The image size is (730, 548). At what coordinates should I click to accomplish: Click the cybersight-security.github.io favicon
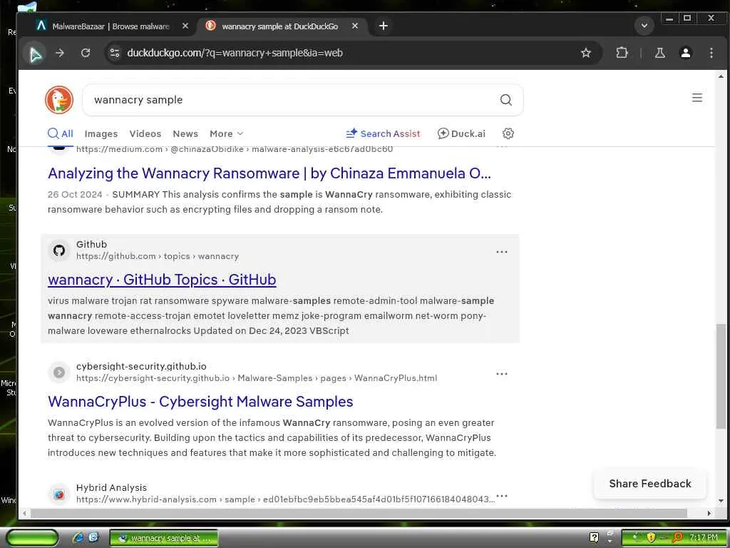(59, 372)
